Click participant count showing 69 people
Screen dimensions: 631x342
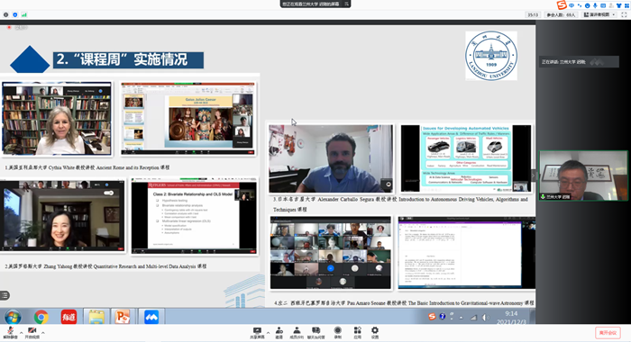click(x=561, y=15)
